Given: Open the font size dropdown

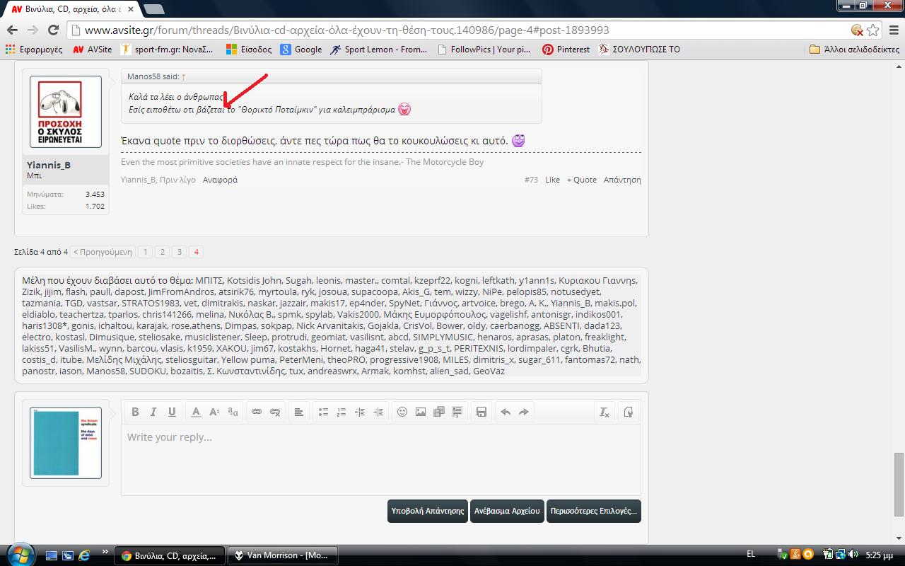Looking at the screenshot, I should [214, 412].
